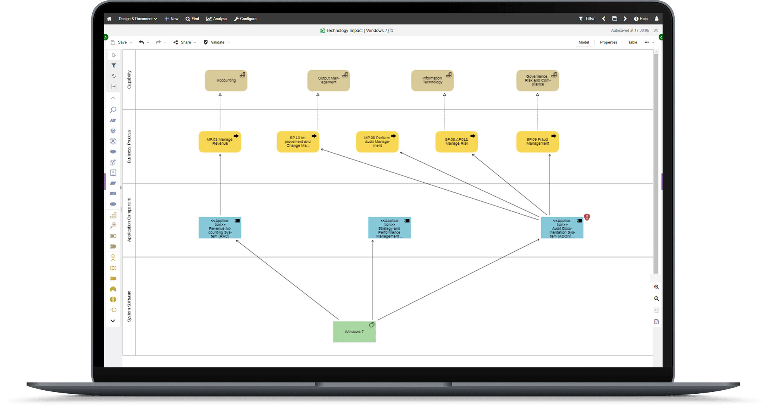Image resolution: width=767 pixels, height=405 pixels.
Task: Click the New button in the top bar
Action: (x=171, y=19)
